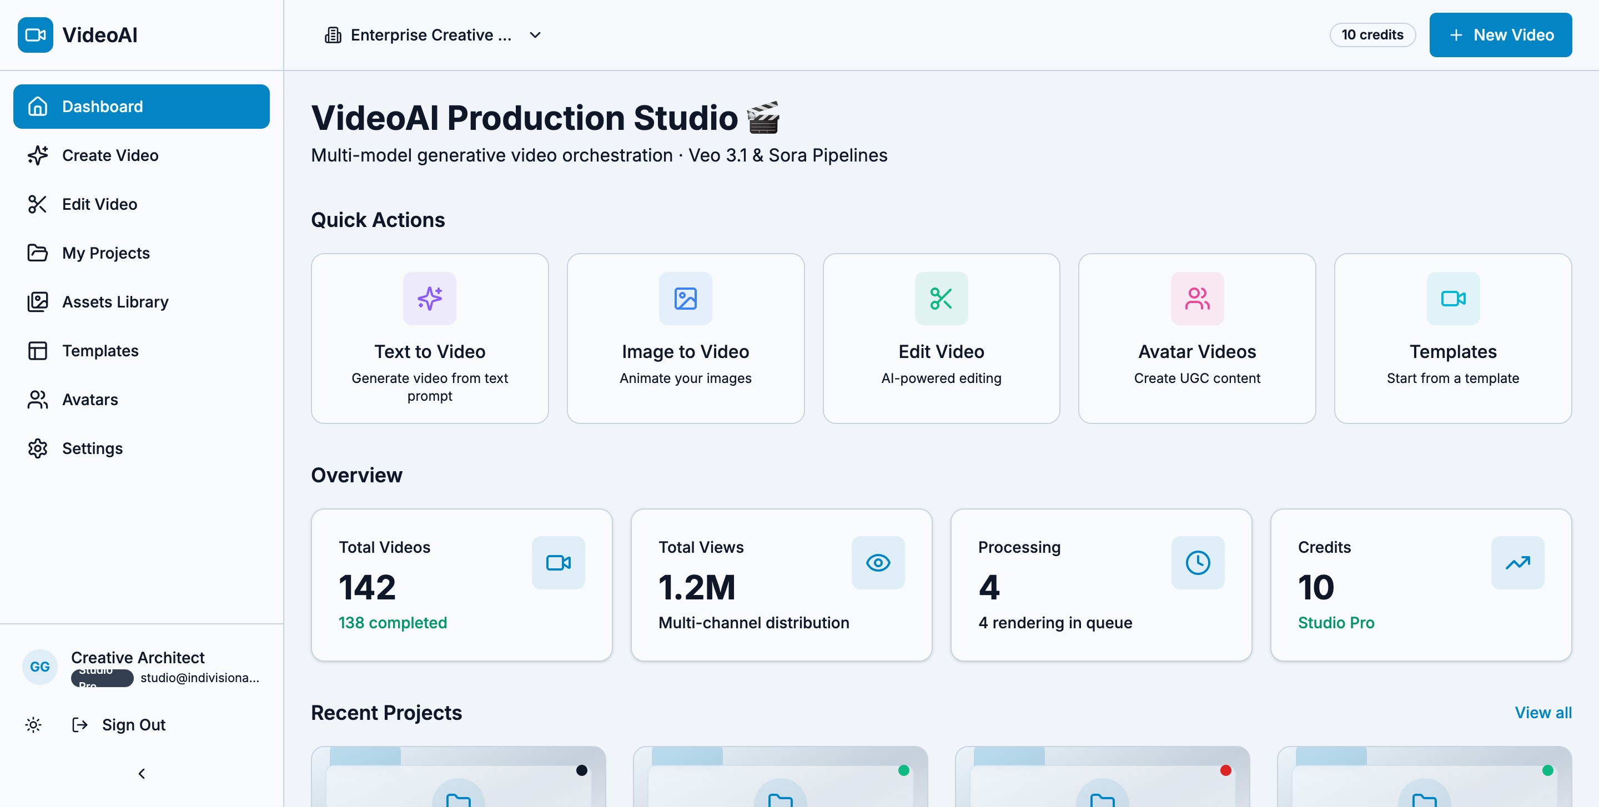Open My Projects in sidebar
Viewport: 1599px width, 807px height.
point(142,253)
